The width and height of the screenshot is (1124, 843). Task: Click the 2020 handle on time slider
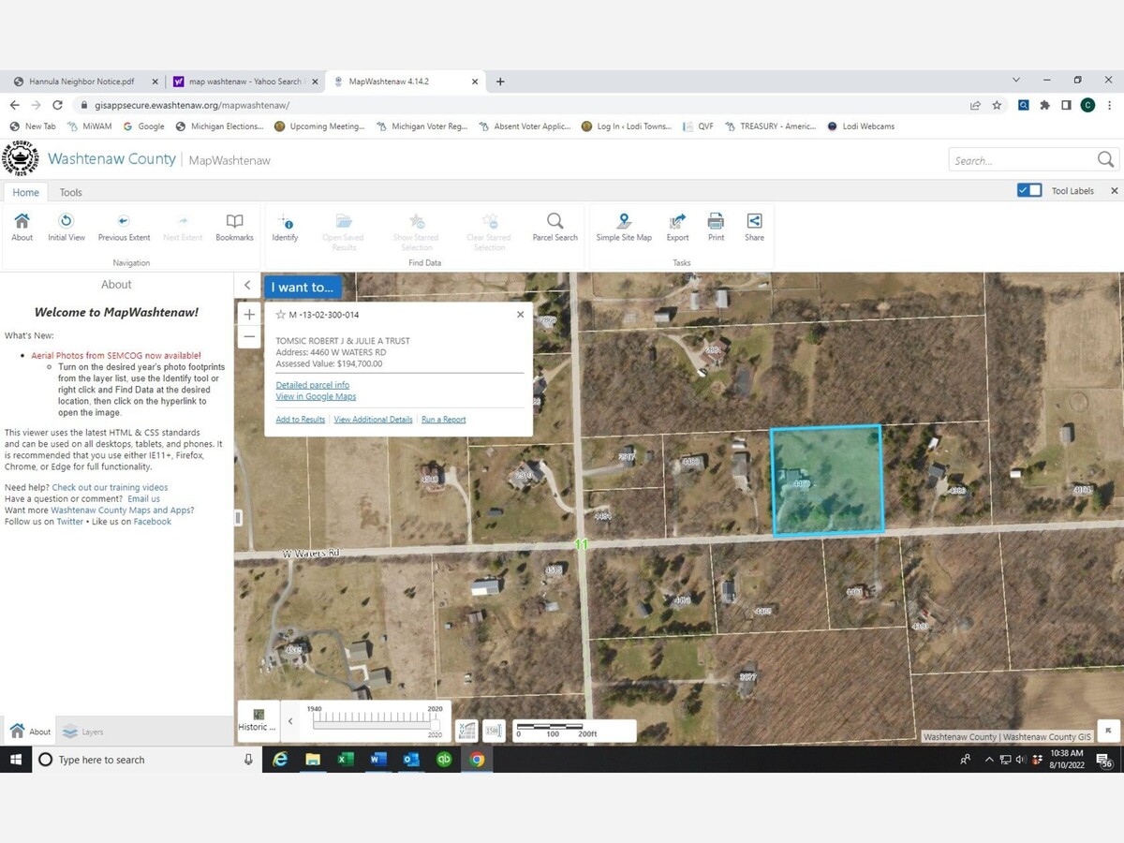click(435, 723)
